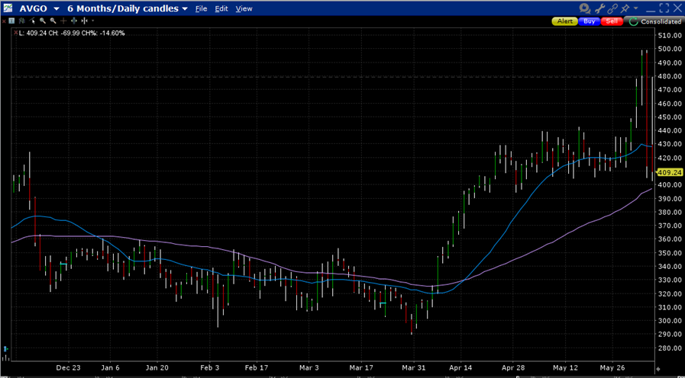Click the zoom in magnifier icon
Screen dimensions: 685x378
42,21
